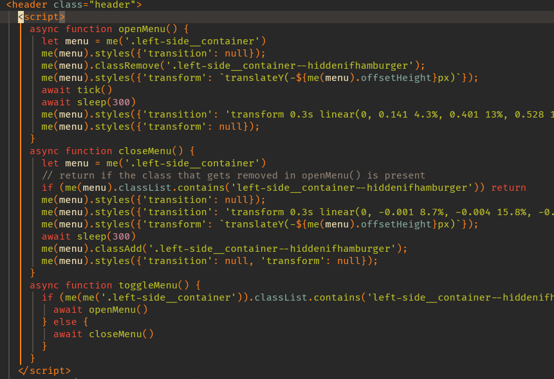Click the 'await closeMenu()' call
The image size is (554, 379).
pyautogui.click(x=104, y=334)
